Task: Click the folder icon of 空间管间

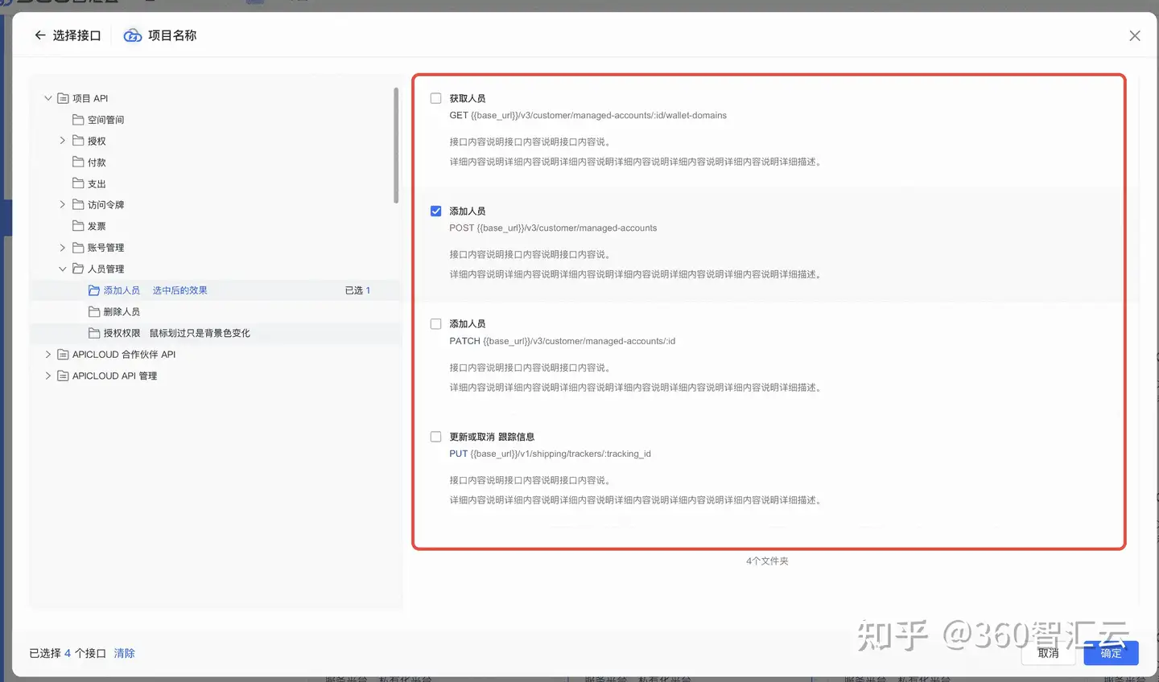Action: pos(78,119)
